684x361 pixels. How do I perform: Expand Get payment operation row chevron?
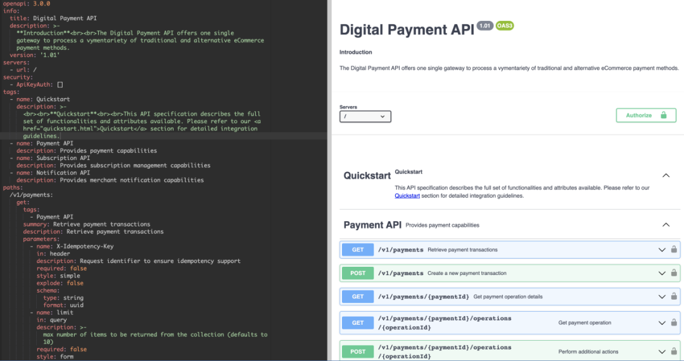[x=662, y=323]
